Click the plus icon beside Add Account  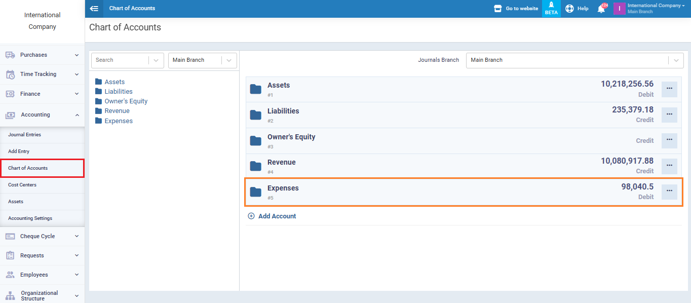click(x=251, y=216)
